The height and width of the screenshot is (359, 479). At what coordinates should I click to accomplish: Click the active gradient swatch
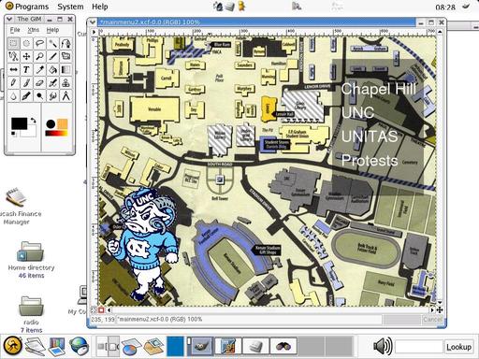point(56,134)
